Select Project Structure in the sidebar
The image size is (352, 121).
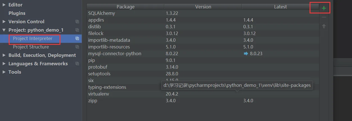tap(31, 47)
